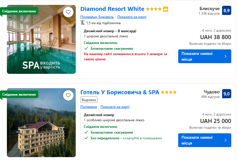The height and width of the screenshot is (160, 237).
Task: Click the thumbs-up preferred partner icon
Action: coord(166,9)
